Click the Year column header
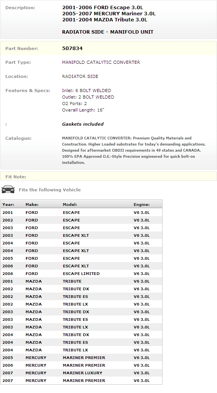 (x=8, y=205)
